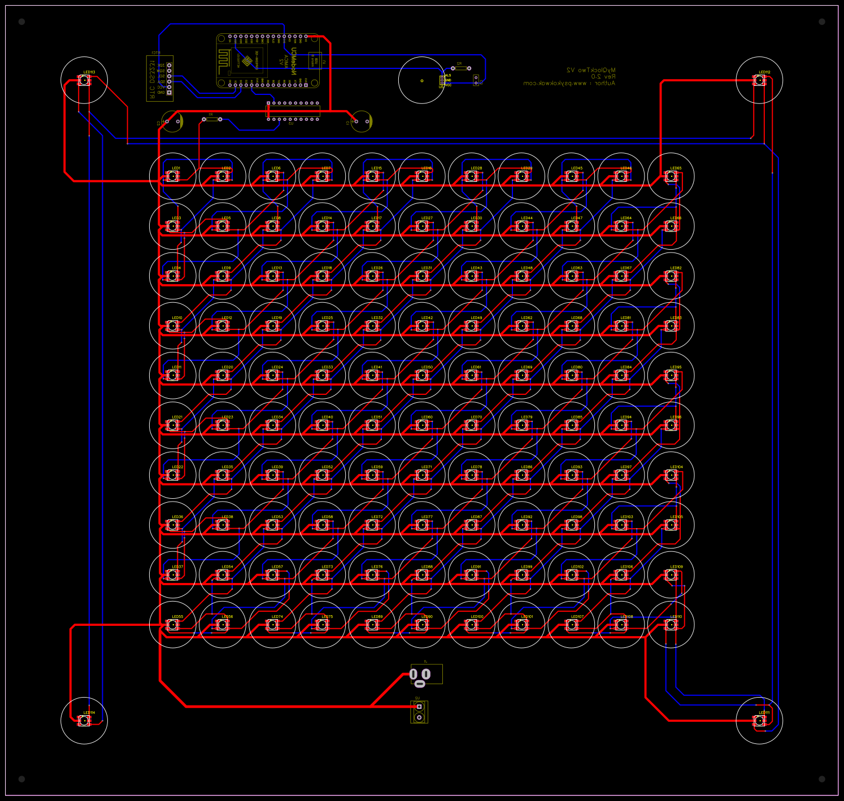
Task: Click the square pad of U2
Action: [419, 706]
